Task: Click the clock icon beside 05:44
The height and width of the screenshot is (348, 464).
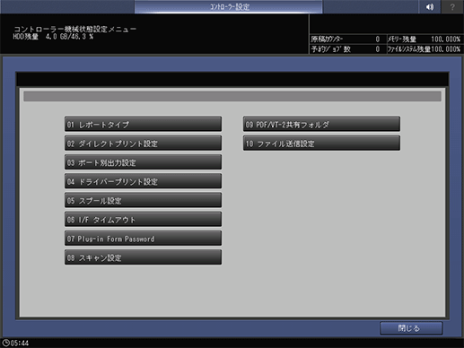Action: (5, 343)
